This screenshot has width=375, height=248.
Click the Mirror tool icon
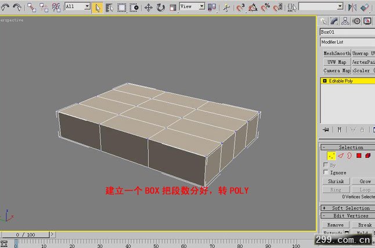coord(352,8)
